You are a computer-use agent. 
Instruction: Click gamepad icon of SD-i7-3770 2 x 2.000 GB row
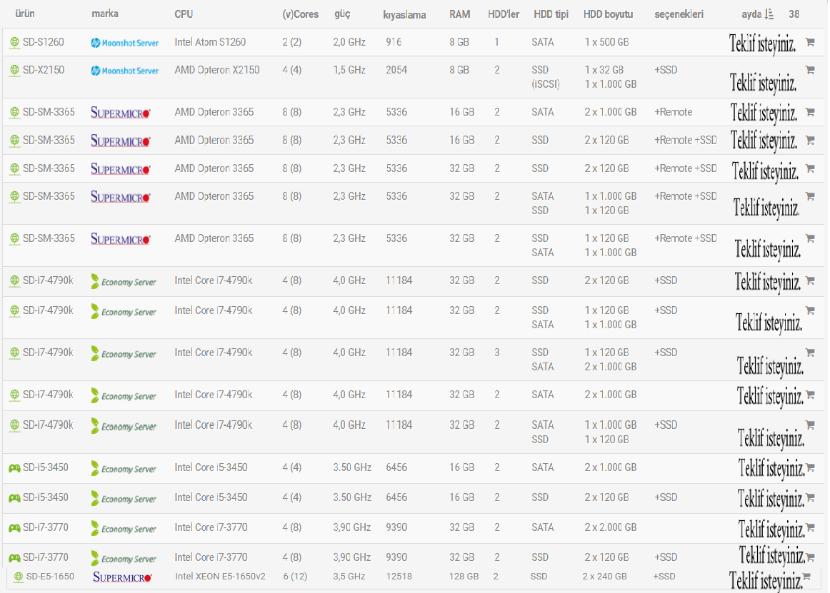[14, 528]
